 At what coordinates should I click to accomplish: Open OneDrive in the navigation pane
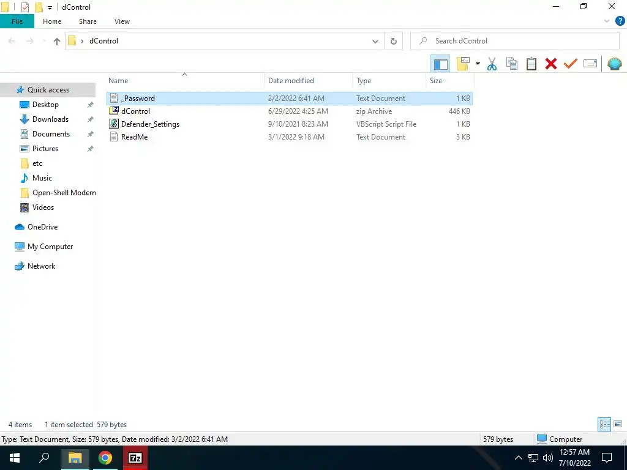pyautogui.click(x=42, y=227)
